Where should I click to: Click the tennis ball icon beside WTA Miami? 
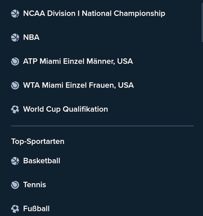[x=15, y=85]
